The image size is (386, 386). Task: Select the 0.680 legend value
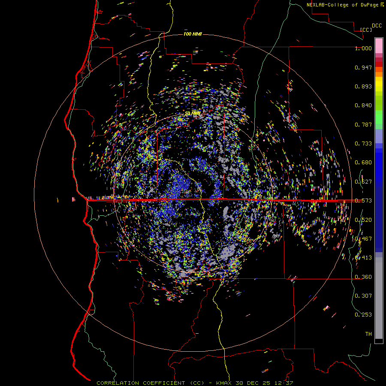pos(363,163)
